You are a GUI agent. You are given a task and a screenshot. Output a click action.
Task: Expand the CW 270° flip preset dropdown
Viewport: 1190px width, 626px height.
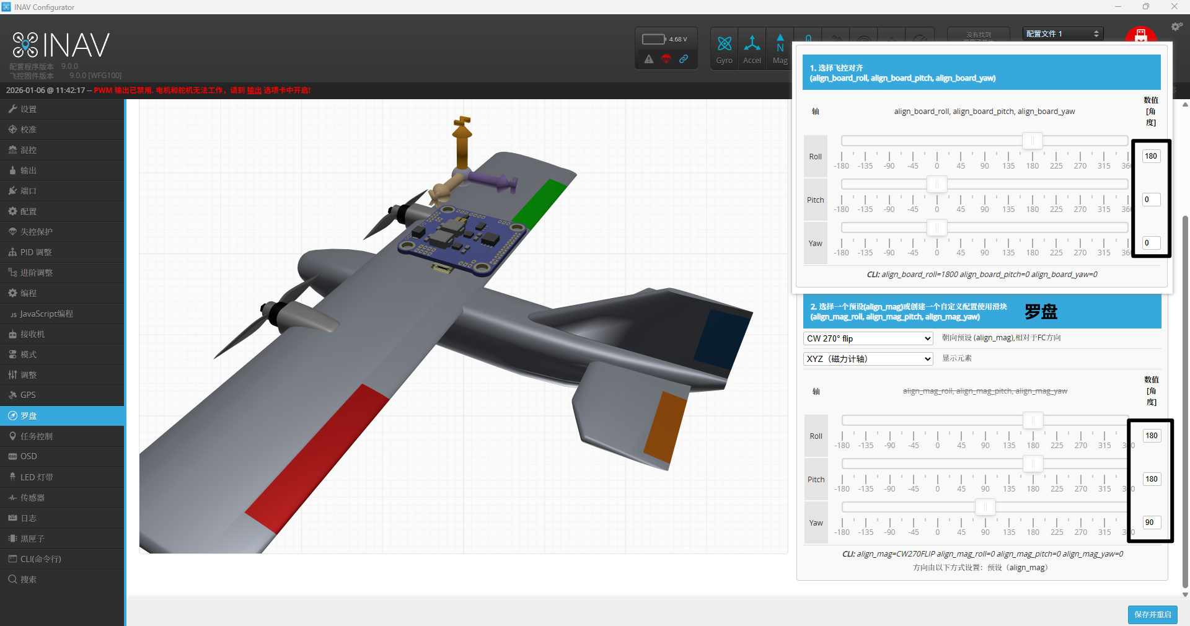(x=868, y=338)
